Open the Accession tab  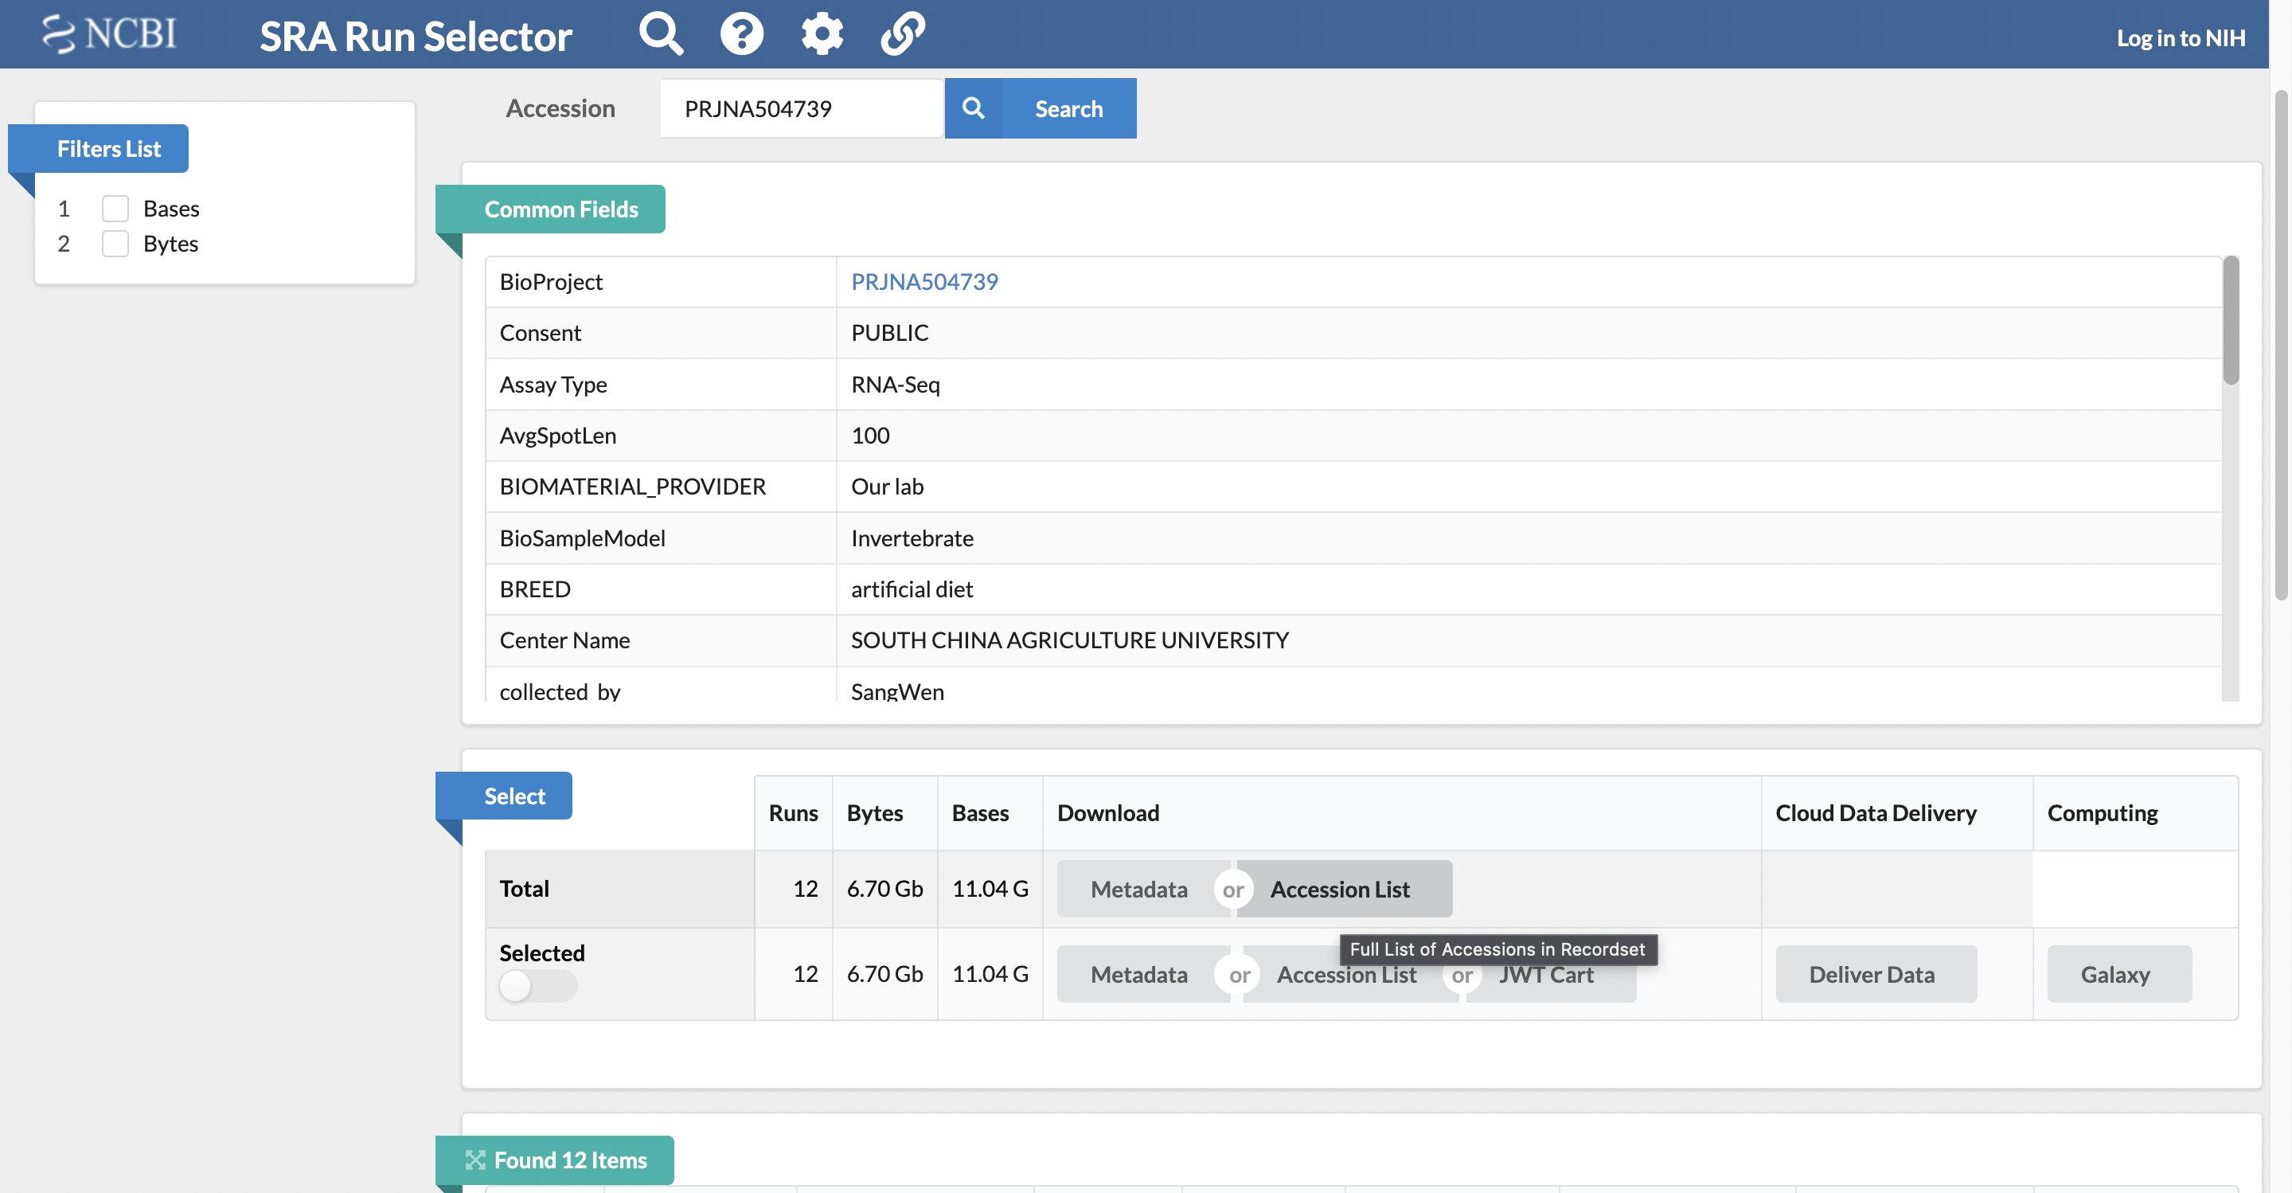(x=560, y=108)
